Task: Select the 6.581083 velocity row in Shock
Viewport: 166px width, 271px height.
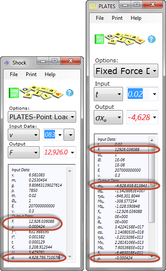Action: tap(28, 175)
